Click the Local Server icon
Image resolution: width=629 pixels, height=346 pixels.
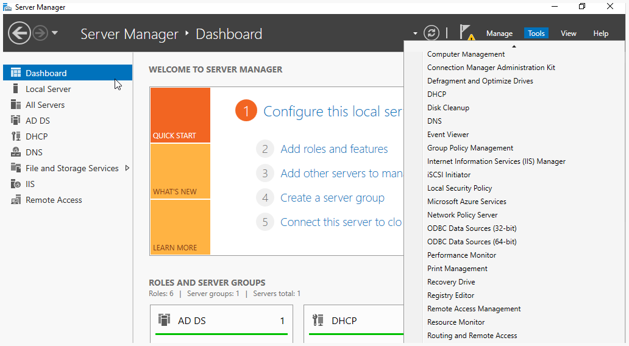pyautogui.click(x=16, y=88)
